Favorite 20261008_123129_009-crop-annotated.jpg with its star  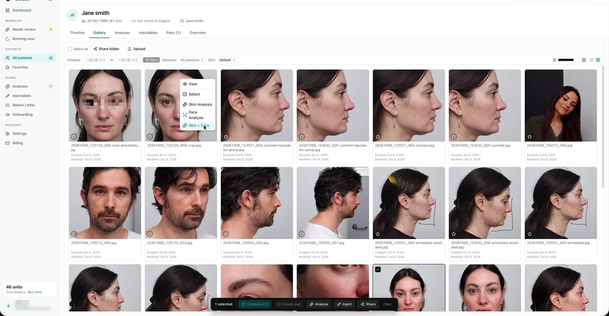(x=74, y=137)
